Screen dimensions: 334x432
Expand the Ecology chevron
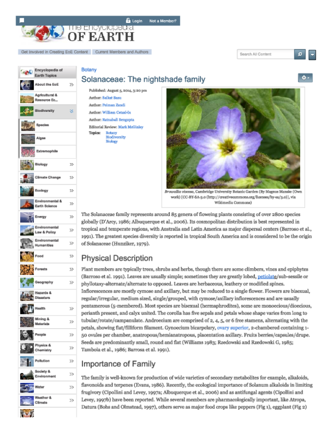coord(72,190)
